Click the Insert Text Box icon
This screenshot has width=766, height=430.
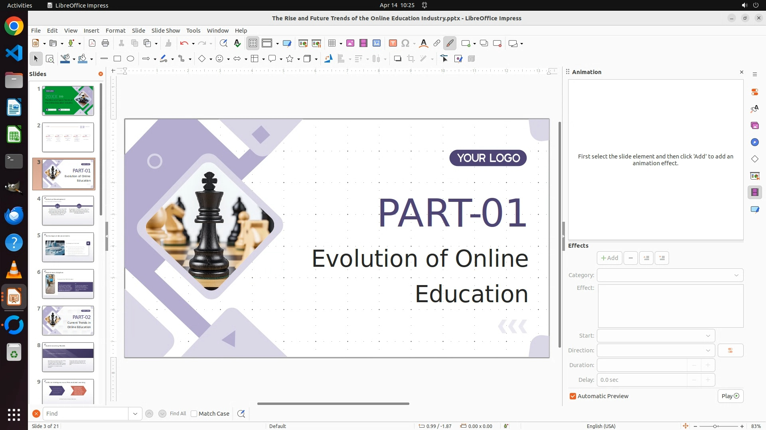[x=393, y=43]
